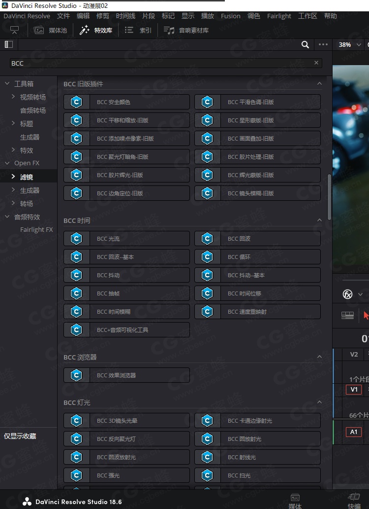369x509 pixels.
Task: Open the Sound Library (音响素材库) panel
Action: coord(186,31)
